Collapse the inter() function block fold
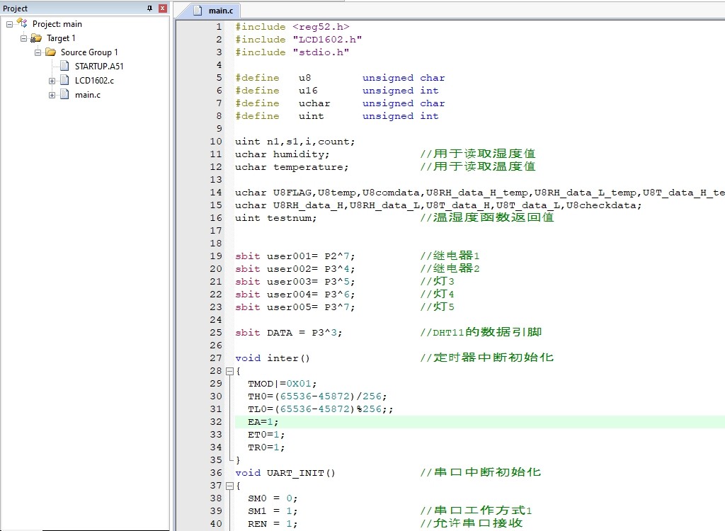The height and width of the screenshot is (531, 725). point(229,371)
